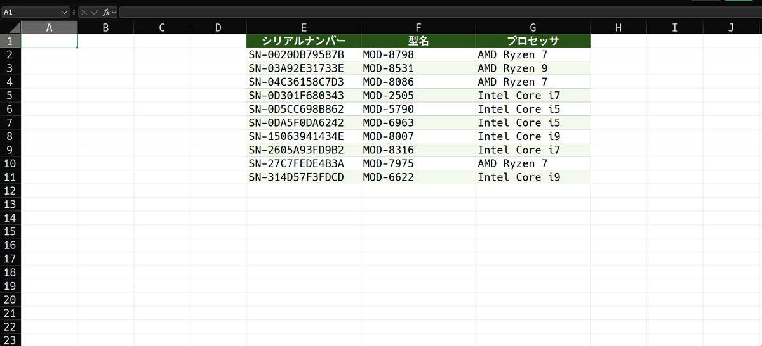Select AMD Ryzen 7 in MOD-7975 row
Image resolution: width=762 pixels, height=346 pixels.
533,163
